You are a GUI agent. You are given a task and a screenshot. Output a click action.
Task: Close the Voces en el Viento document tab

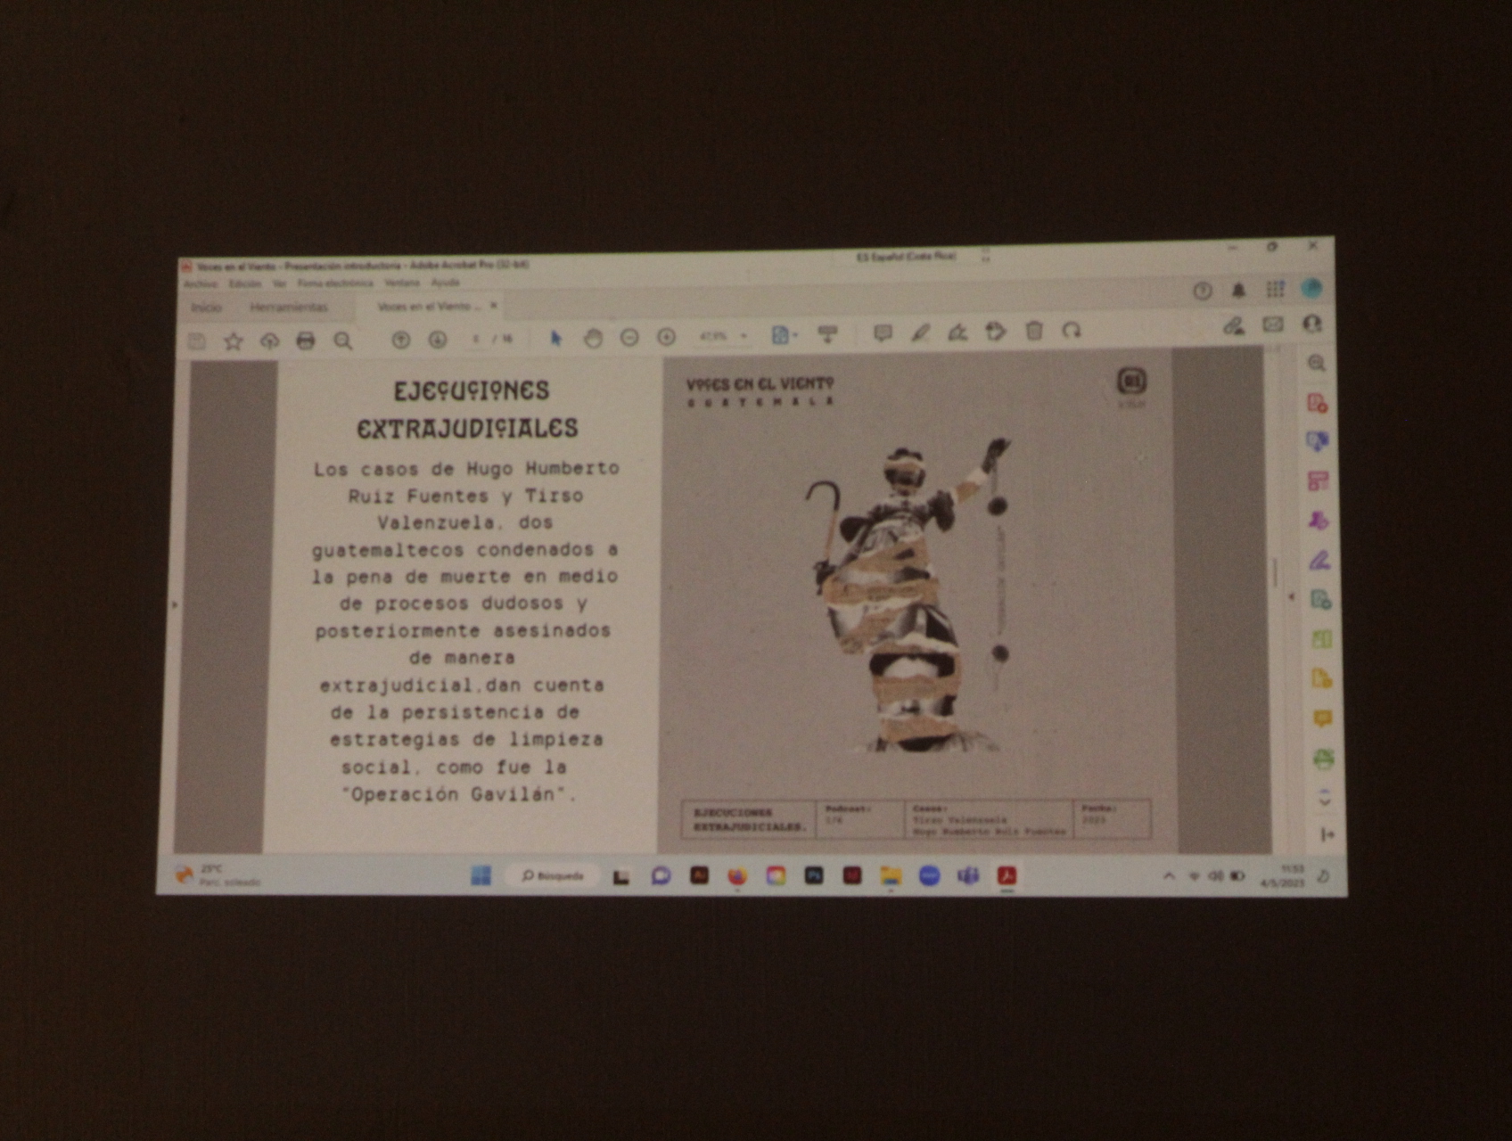click(x=493, y=306)
